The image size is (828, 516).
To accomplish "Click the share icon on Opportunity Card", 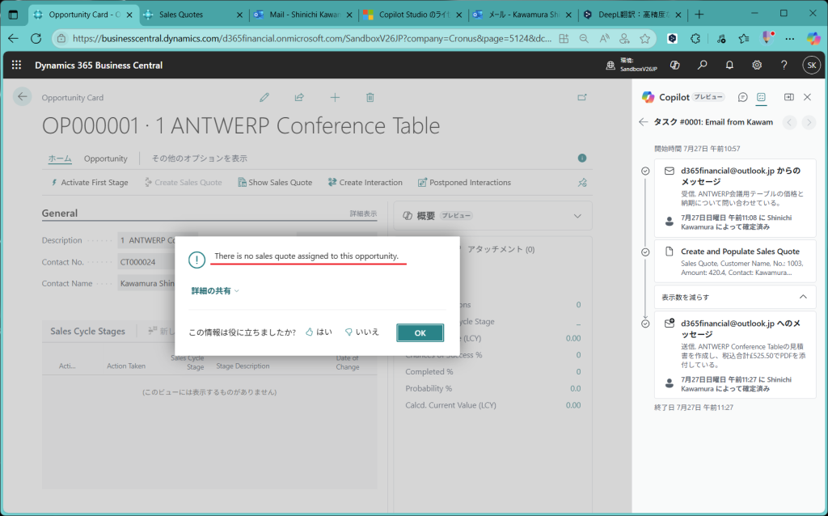I will (299, 97).
